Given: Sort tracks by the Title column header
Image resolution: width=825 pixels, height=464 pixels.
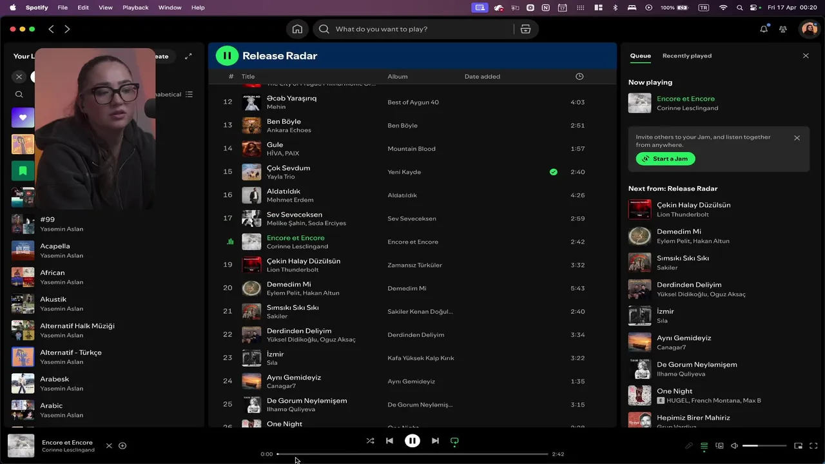Looking at the screenshot, I should tap(248, 76).
